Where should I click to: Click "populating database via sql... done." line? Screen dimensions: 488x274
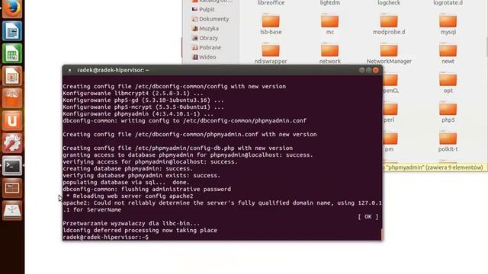[x=126, y=183]
